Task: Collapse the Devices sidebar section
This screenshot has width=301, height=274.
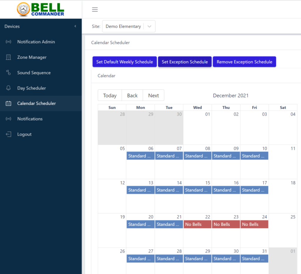Action: [x=75, y=26]
